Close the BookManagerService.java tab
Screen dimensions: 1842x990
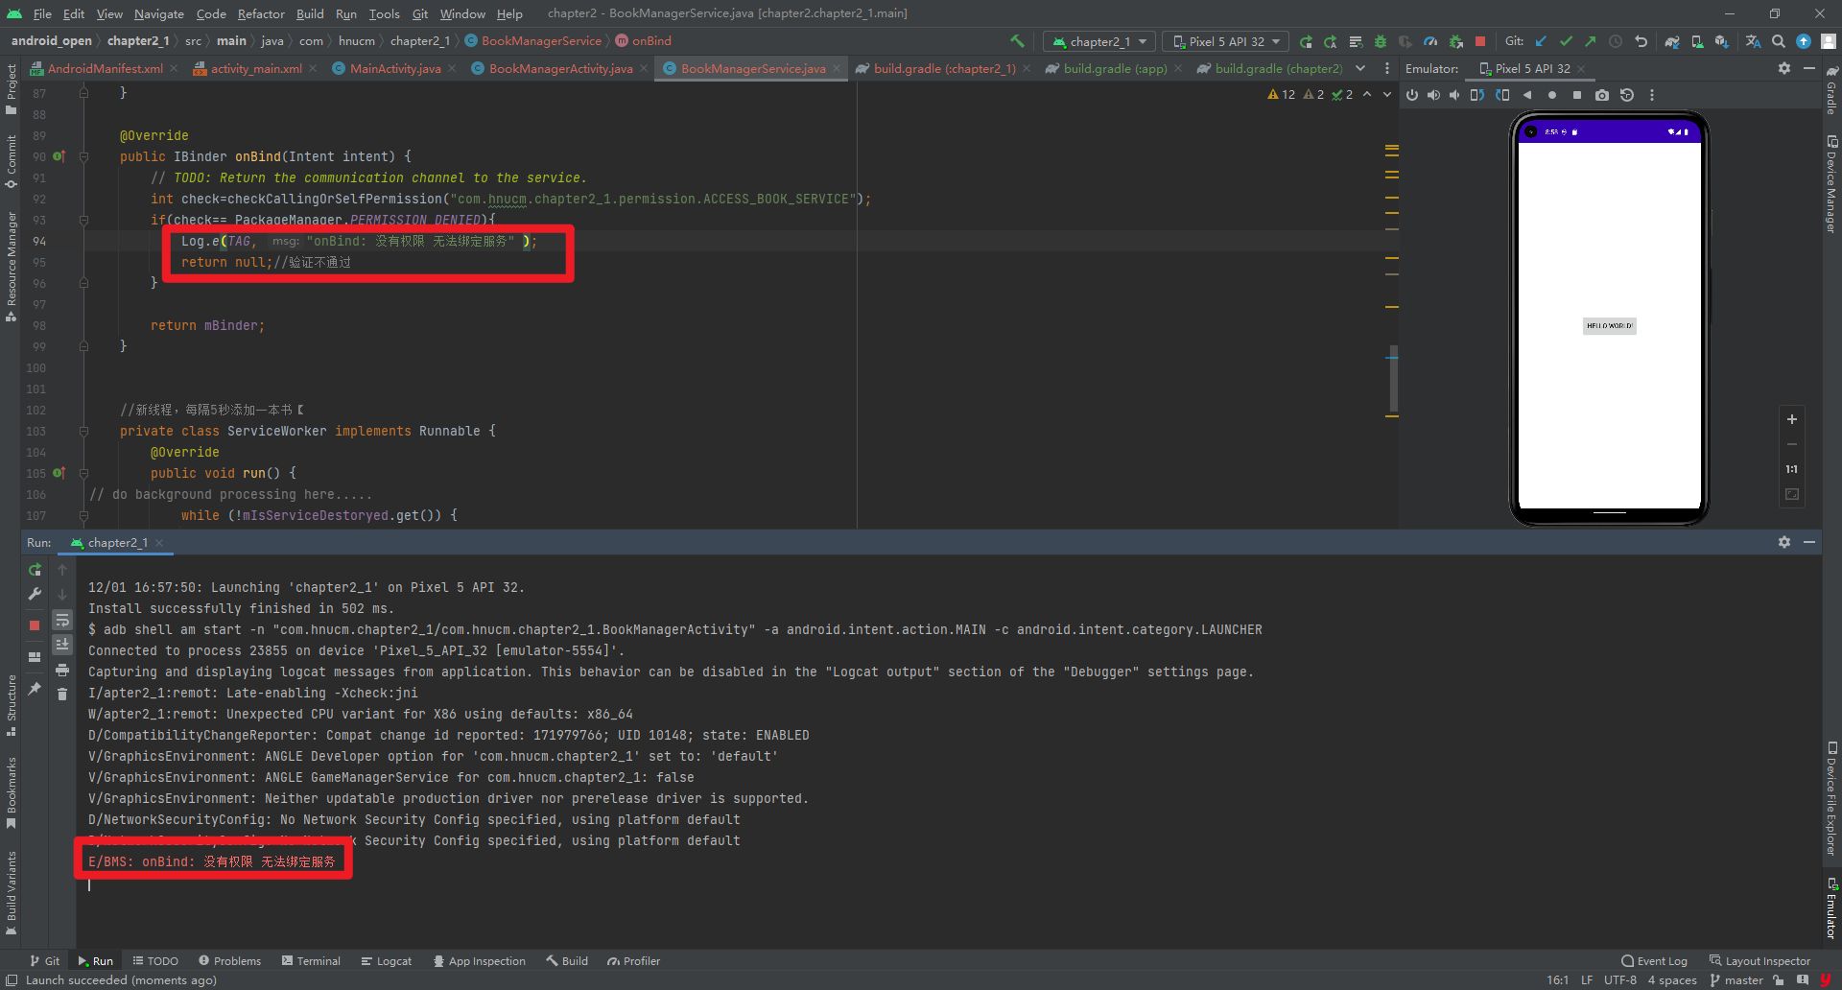pos(837,68)
